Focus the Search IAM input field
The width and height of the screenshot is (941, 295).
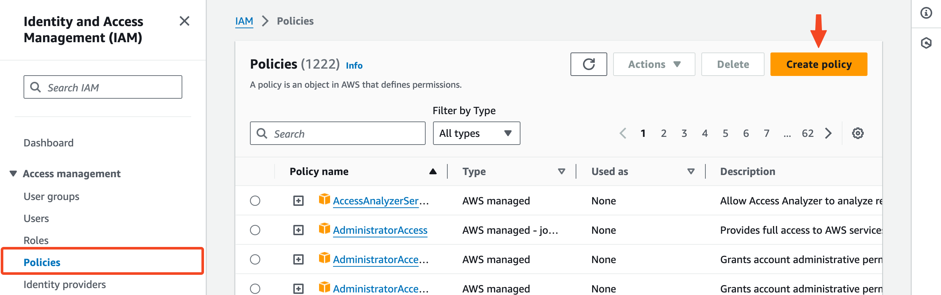pos(103,87)
